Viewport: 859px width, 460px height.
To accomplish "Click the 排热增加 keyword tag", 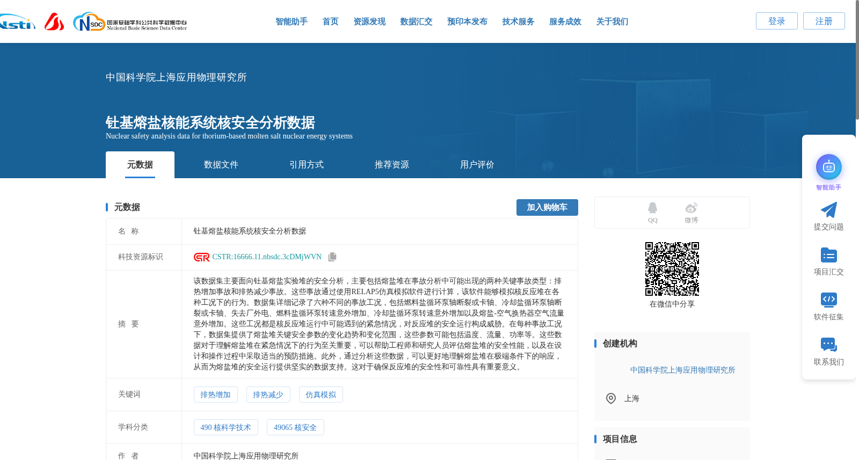I will (215, 395).
